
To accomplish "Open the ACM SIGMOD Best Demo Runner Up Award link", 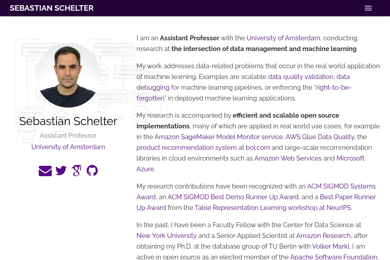I will 233,197.
